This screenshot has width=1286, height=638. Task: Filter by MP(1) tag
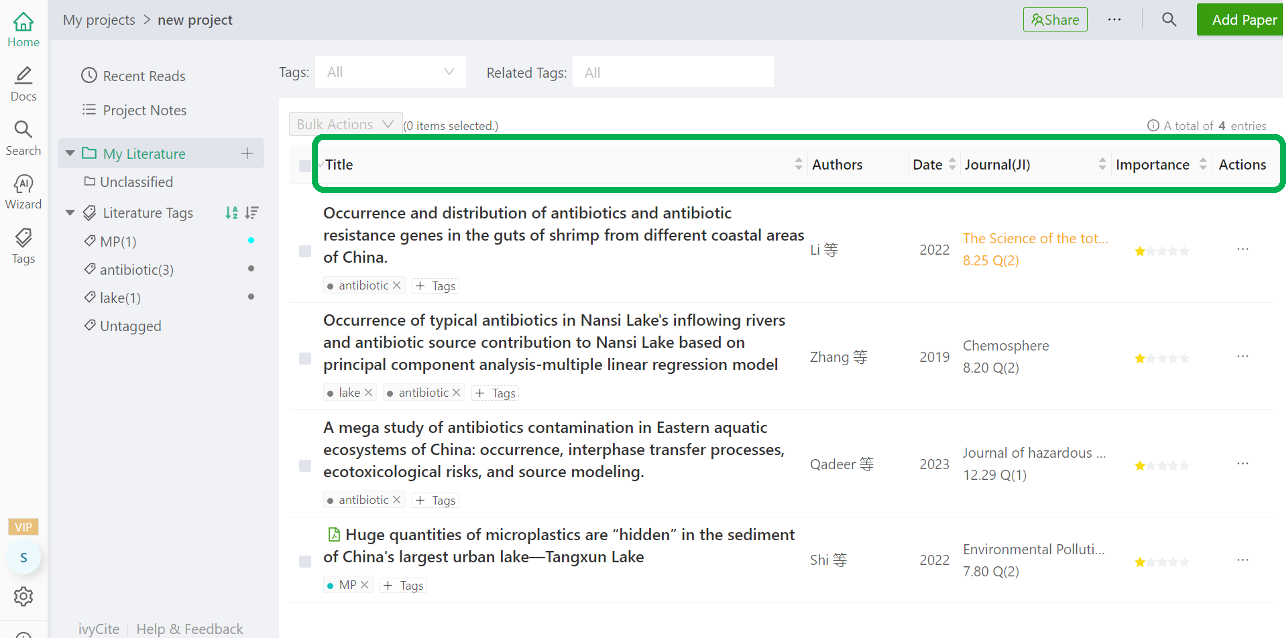[110, 242]
